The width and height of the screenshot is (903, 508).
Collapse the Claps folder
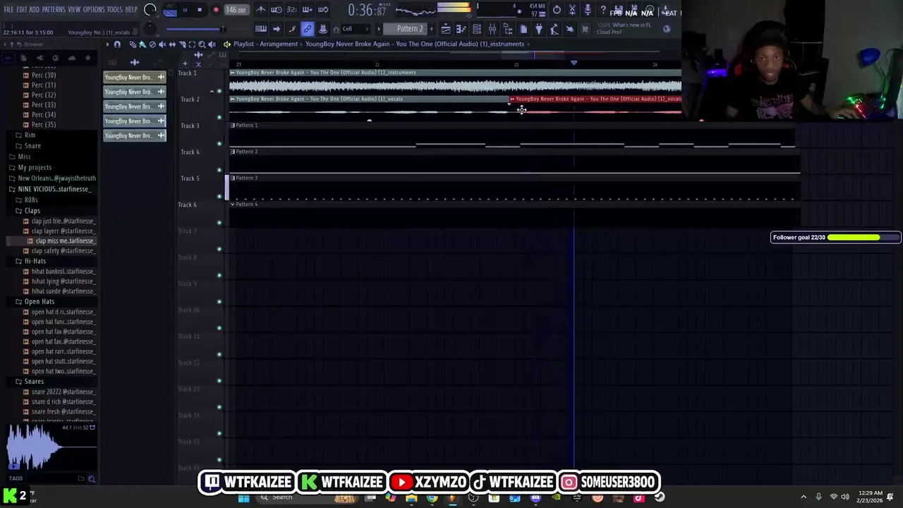click(32, 210)
